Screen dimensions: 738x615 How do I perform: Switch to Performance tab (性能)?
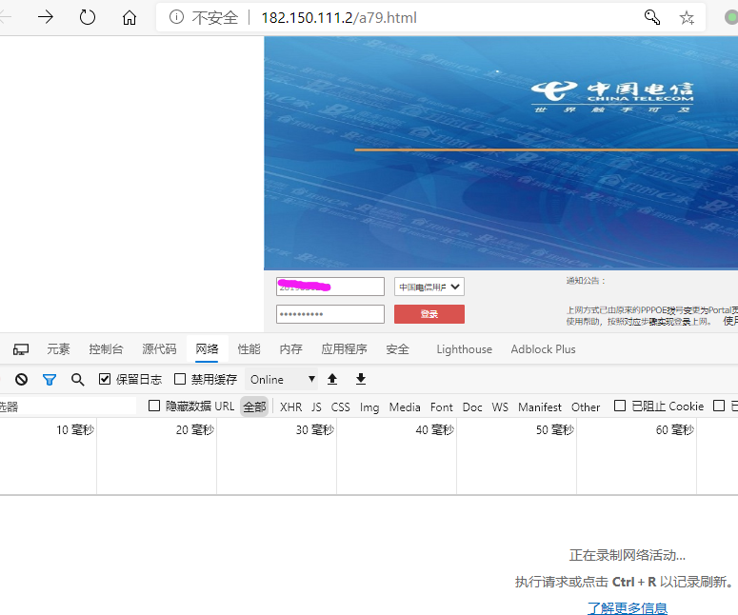[x=249, y=349]
